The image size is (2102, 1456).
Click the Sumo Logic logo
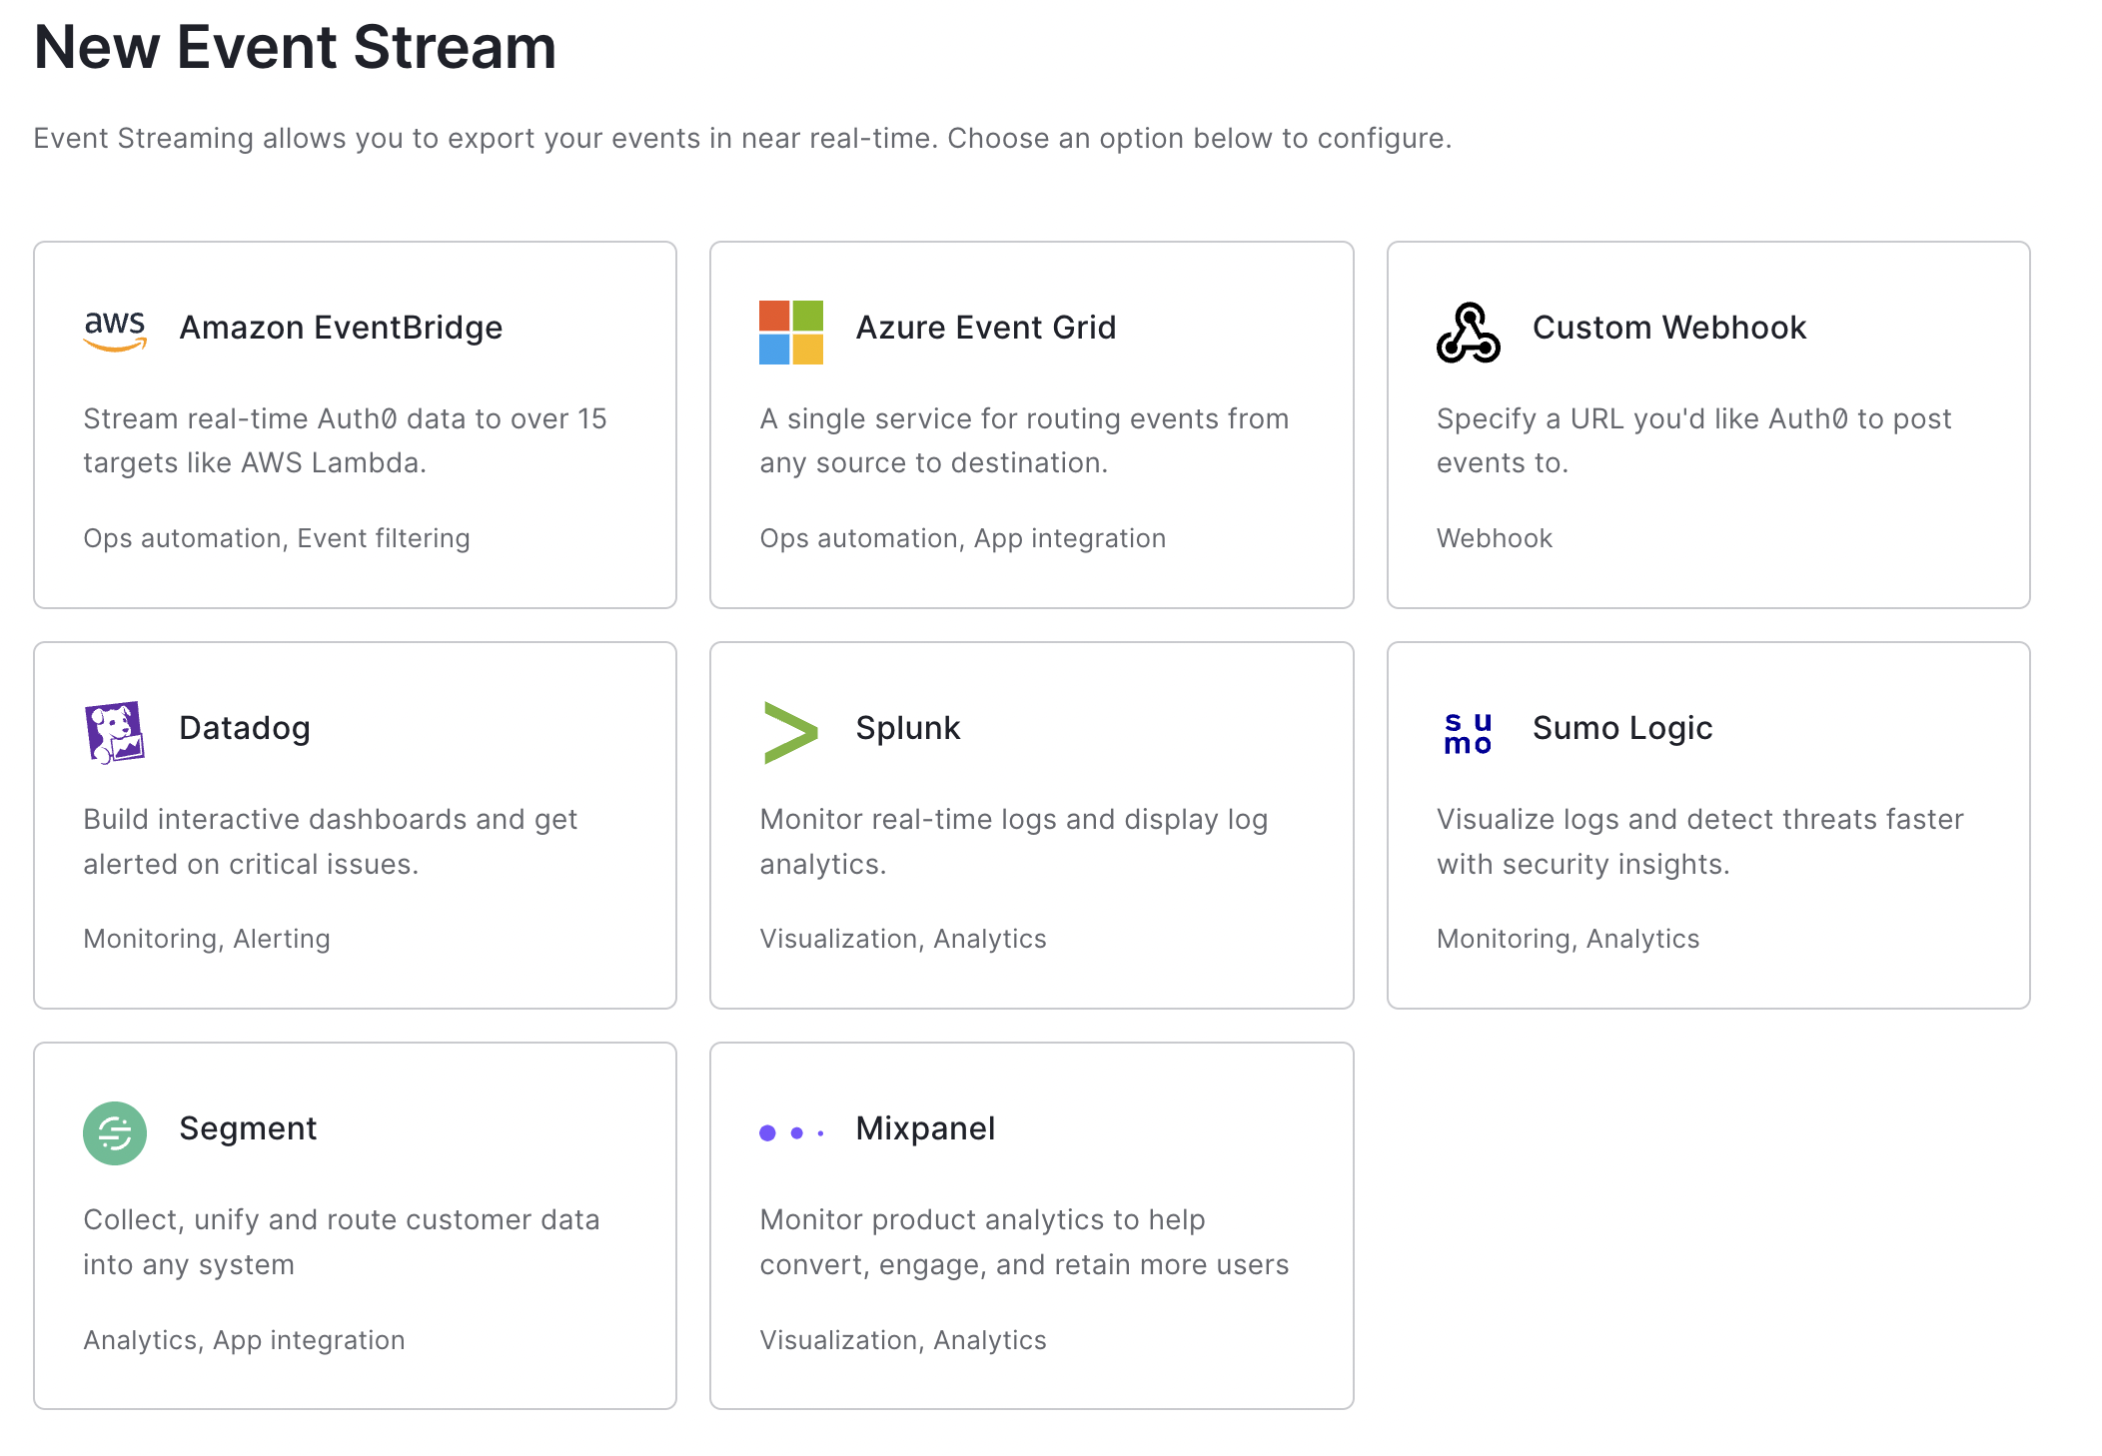[1468, 733]
